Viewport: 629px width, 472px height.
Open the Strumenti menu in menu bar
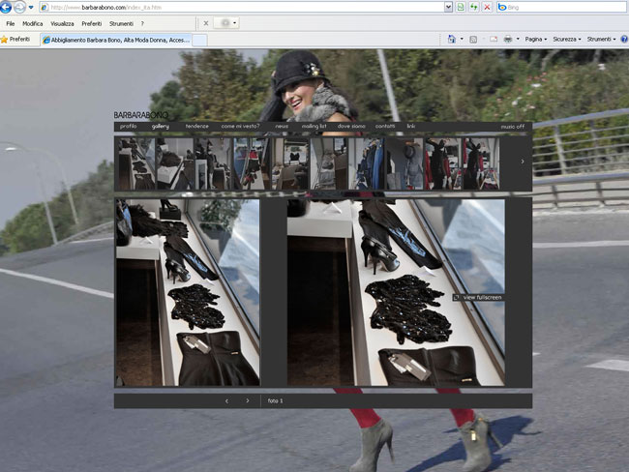(x=121, y=23)
